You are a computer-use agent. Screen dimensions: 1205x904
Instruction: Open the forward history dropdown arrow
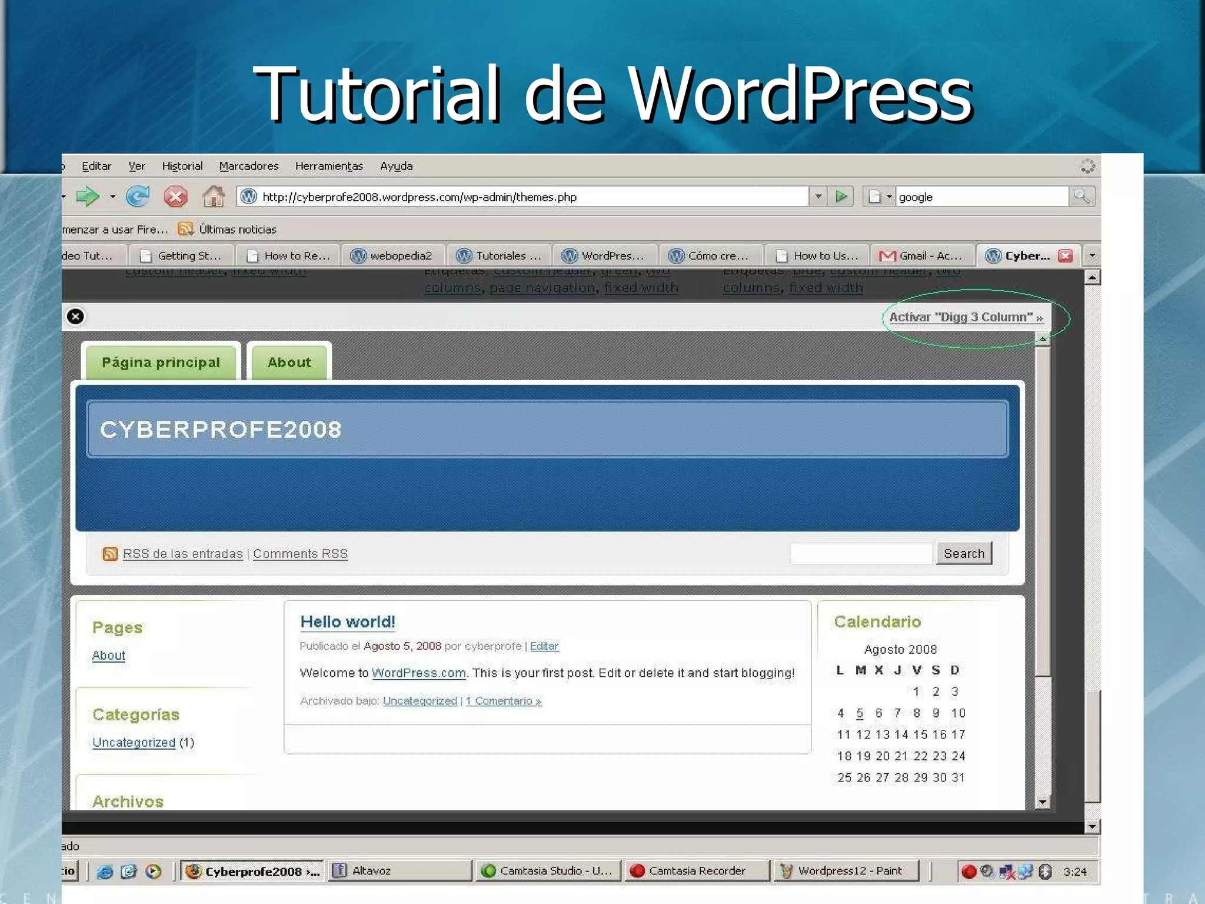[112, 197]
